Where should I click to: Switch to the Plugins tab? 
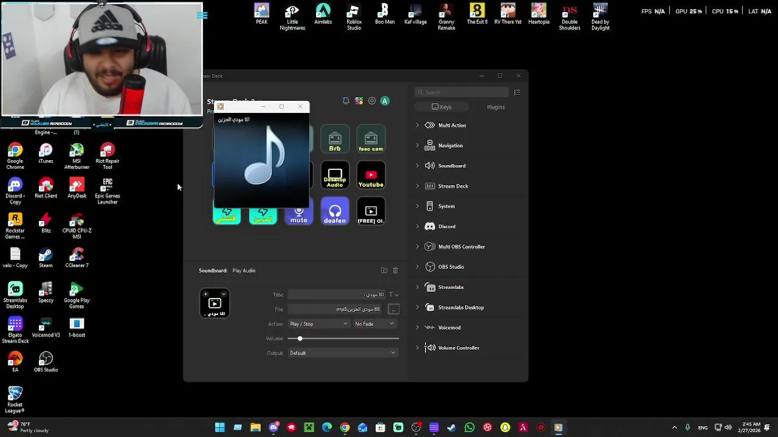[x=496, y=107]
